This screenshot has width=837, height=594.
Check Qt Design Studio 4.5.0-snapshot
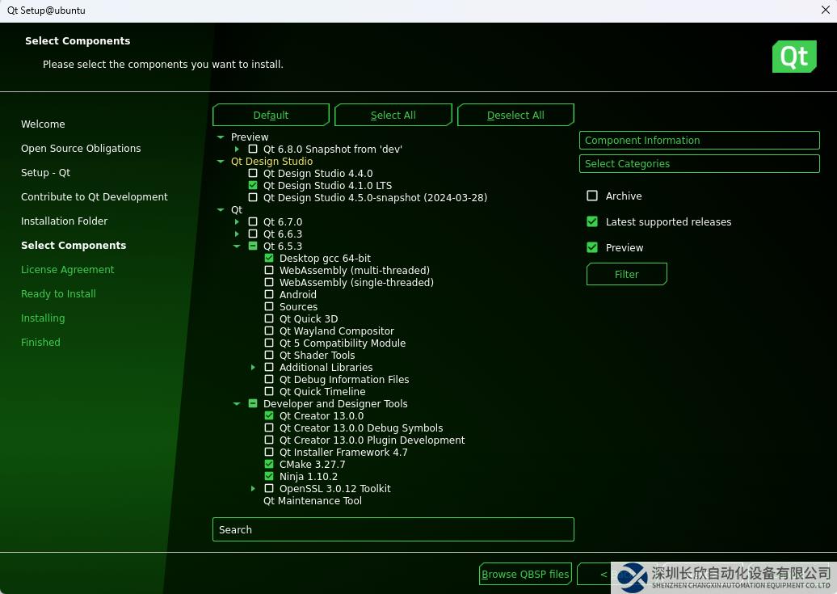[x=253, y=197]
